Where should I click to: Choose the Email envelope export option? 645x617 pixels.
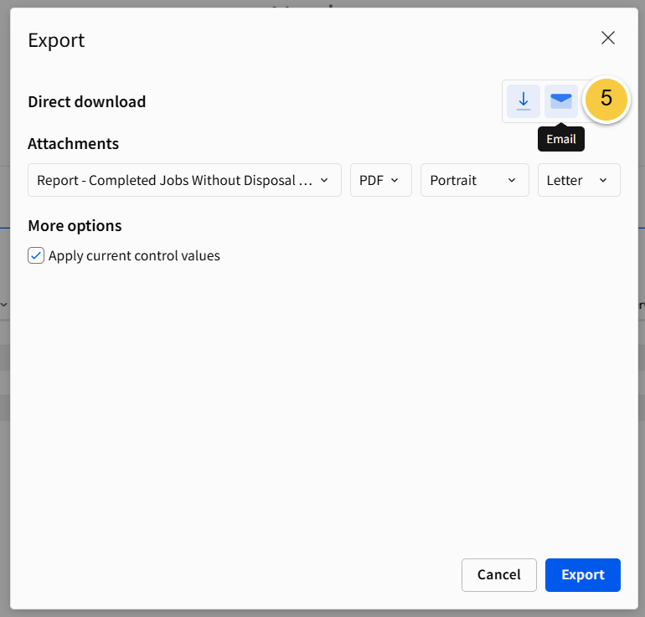[561, 101]
